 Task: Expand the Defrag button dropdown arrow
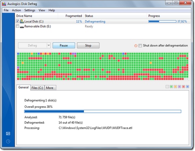[x=49, y=45]
